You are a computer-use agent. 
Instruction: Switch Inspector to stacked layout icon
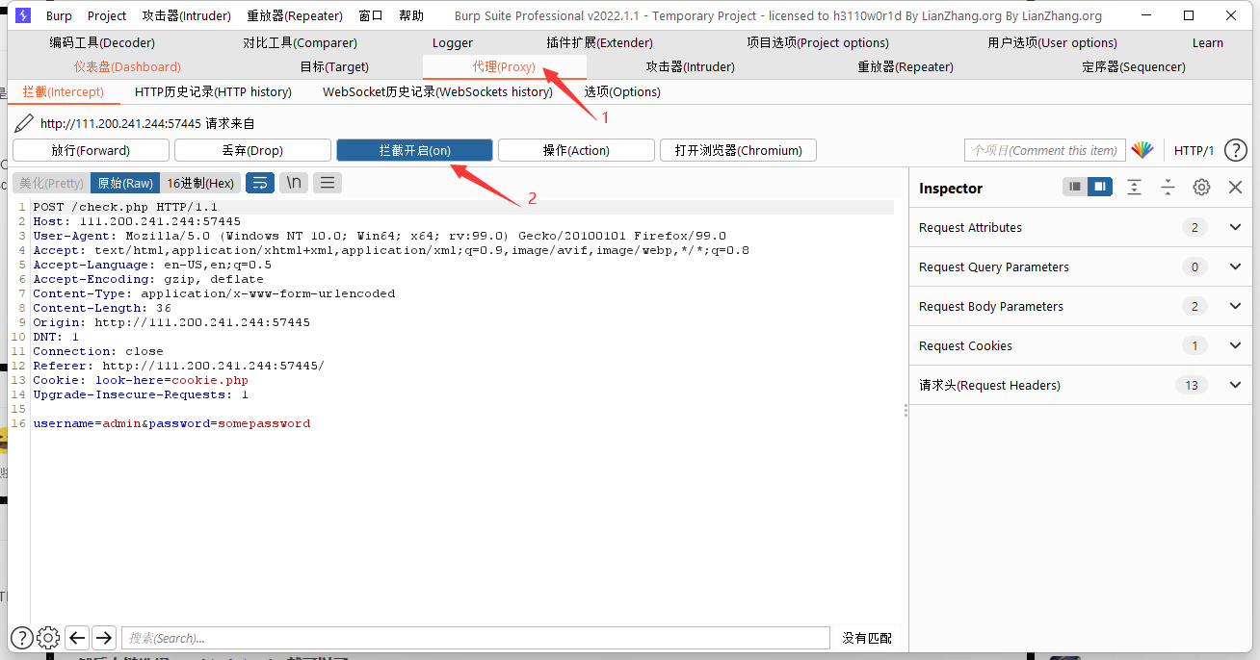click(1075, 187)
